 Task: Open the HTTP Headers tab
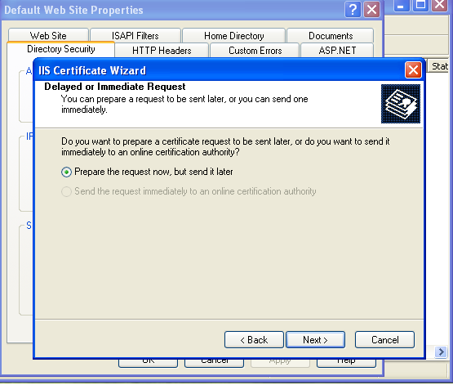162,51
